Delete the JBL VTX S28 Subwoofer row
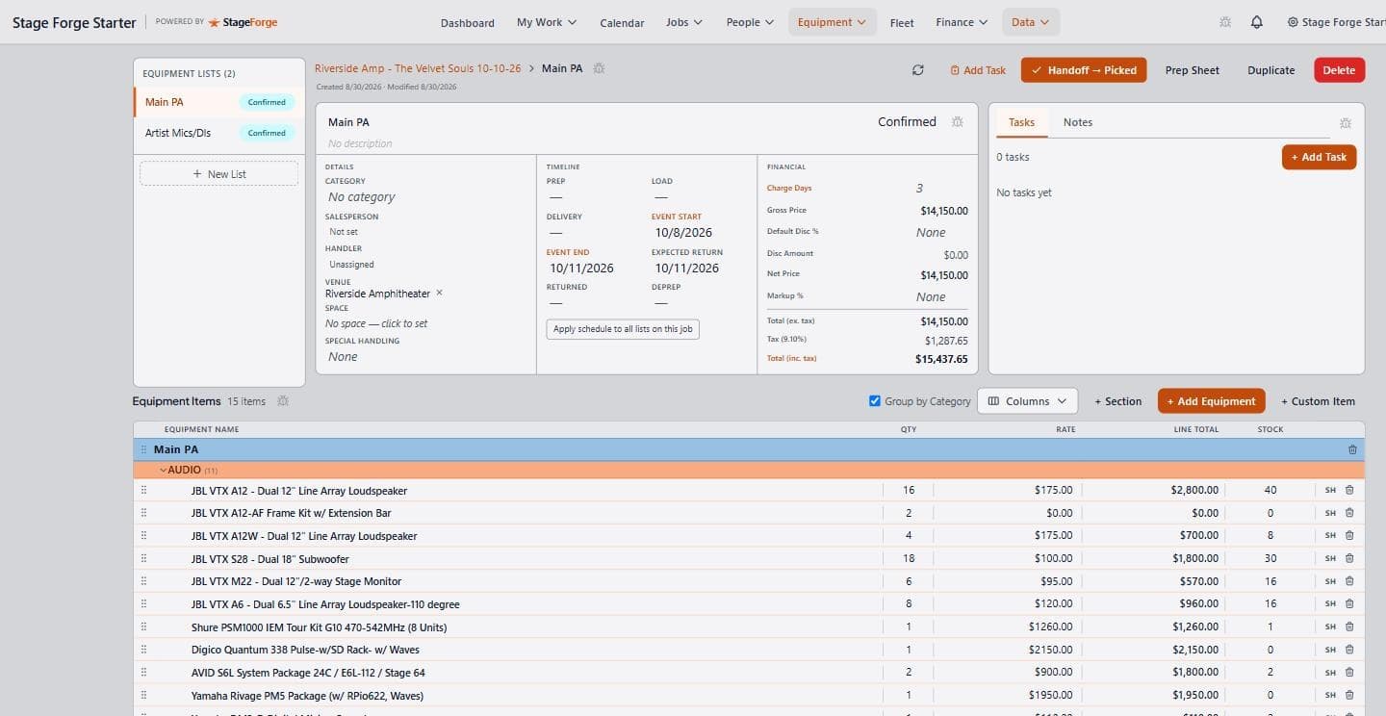Image resolution: width=1386 pixels, height=716 pixels. pos(1349,558)
